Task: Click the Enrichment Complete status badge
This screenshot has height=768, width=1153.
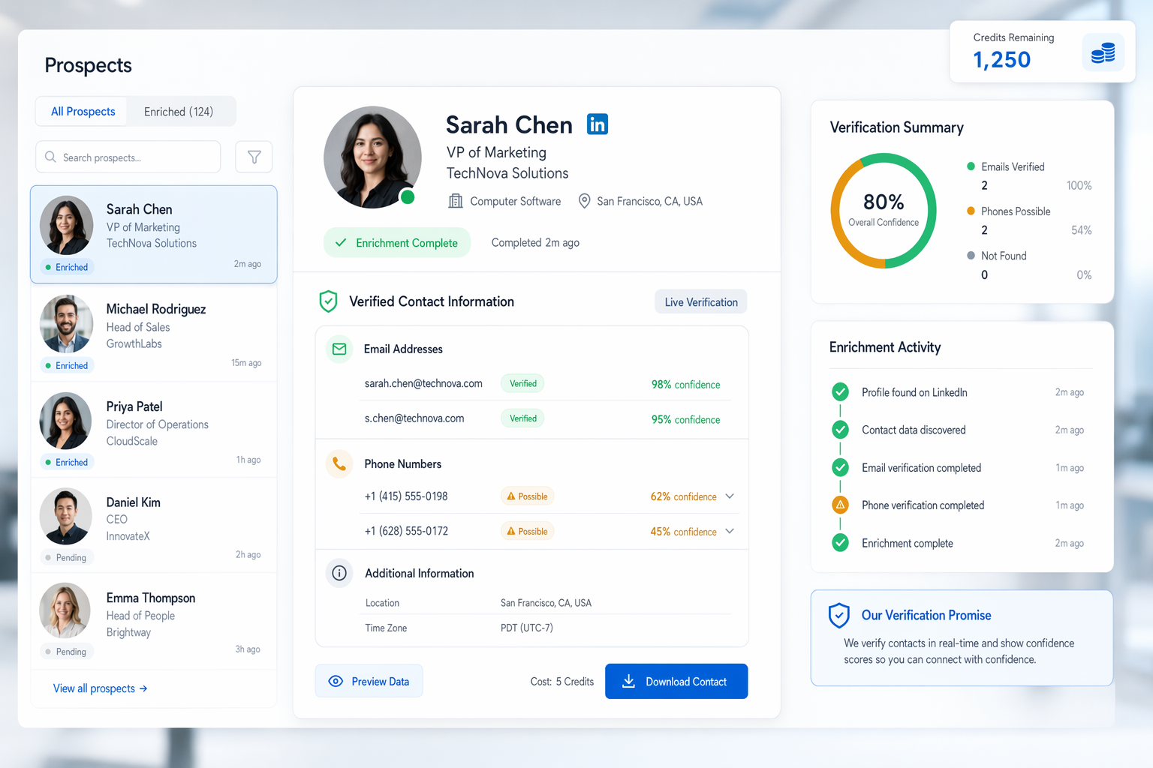Action: [397, 242]
